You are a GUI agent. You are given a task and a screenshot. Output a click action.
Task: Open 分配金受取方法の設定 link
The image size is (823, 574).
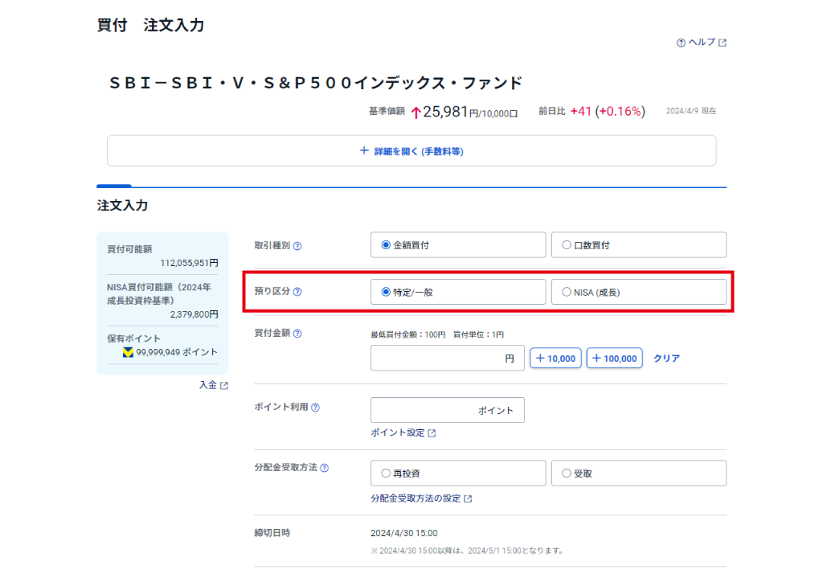(x=421, y=498)
